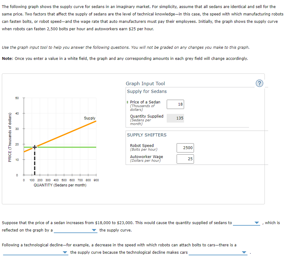Click the grey Quantity Supplied field
The width and height of the screenshot is (288, 263).
click(x=175, y=118)
